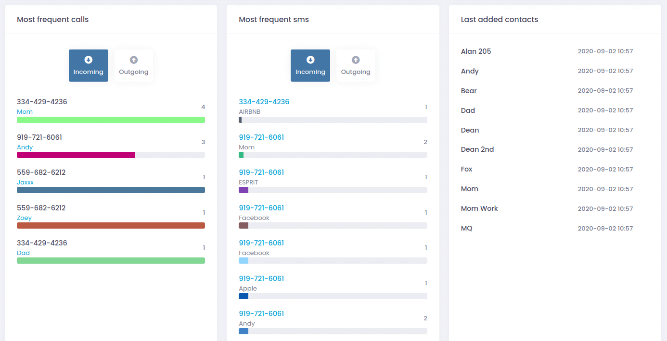Click the up-arrow icon in calls Outgoing

click(x=134, y=60)
